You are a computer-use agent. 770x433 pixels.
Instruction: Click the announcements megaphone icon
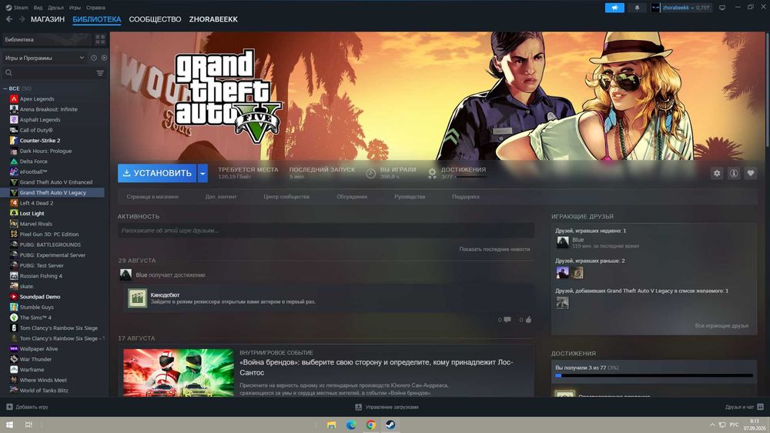click(614, 8)
